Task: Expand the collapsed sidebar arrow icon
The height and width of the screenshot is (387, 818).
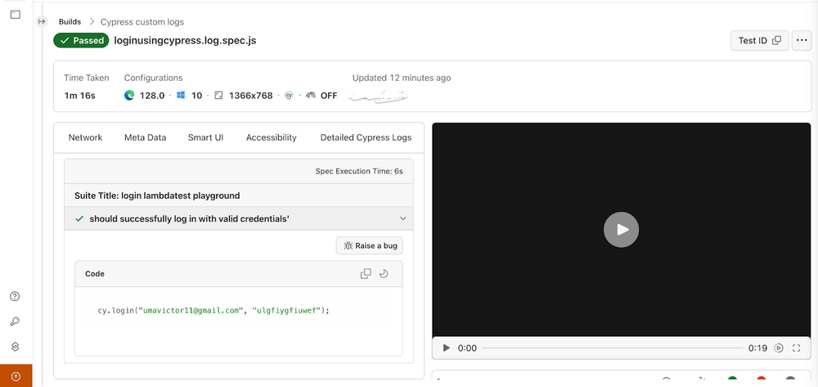Action: click(x=42, y=21)
